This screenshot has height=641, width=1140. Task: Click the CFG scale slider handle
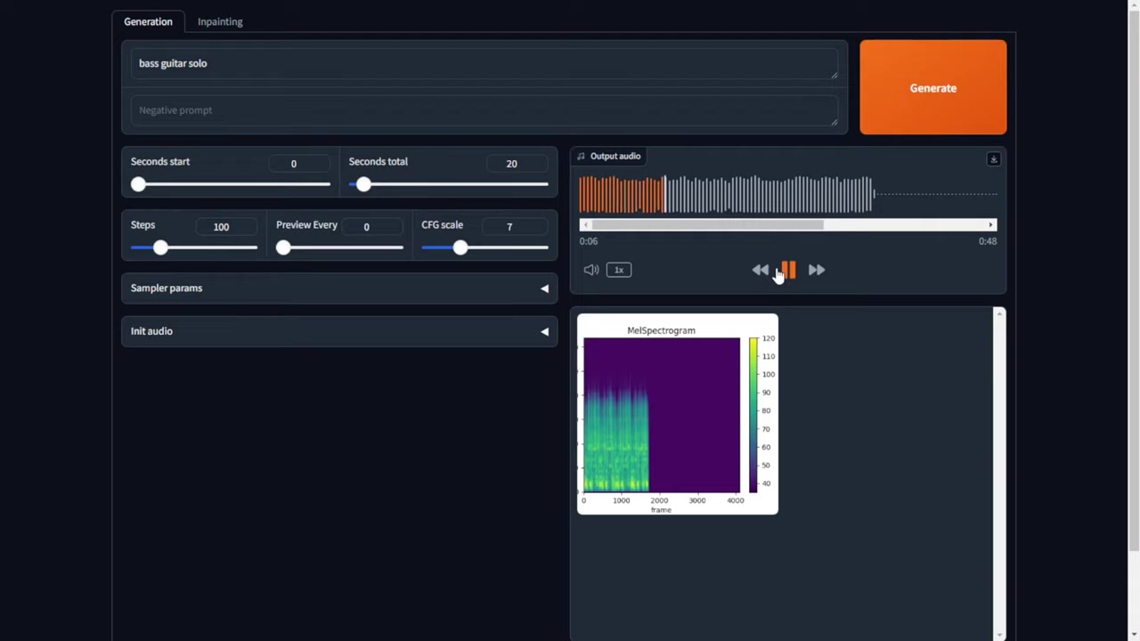pos(460,247)
